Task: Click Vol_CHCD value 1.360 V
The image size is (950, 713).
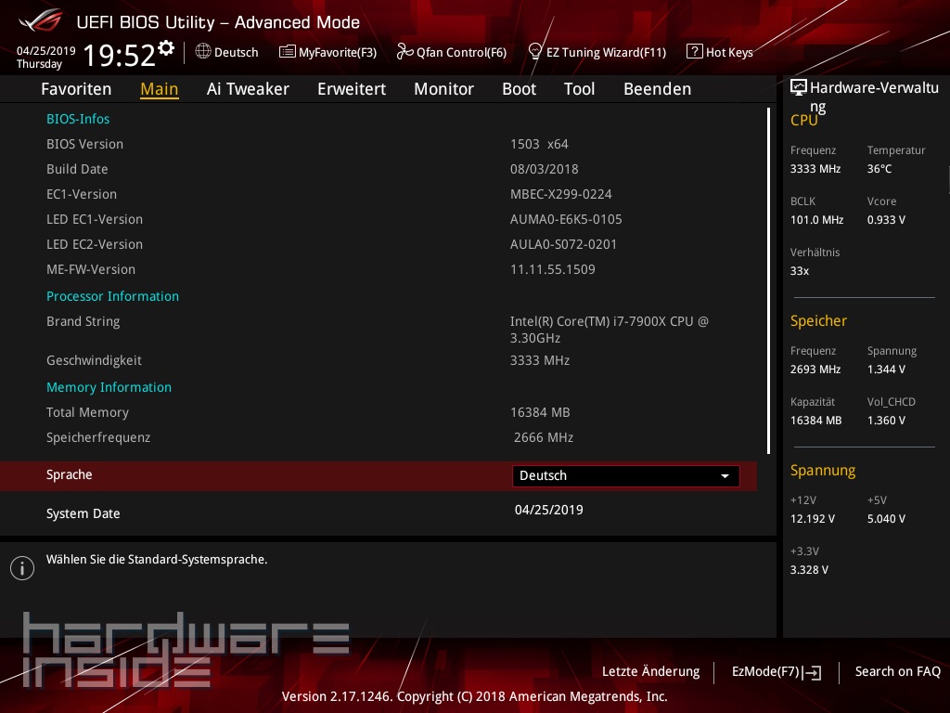Action: click(886, 421)
